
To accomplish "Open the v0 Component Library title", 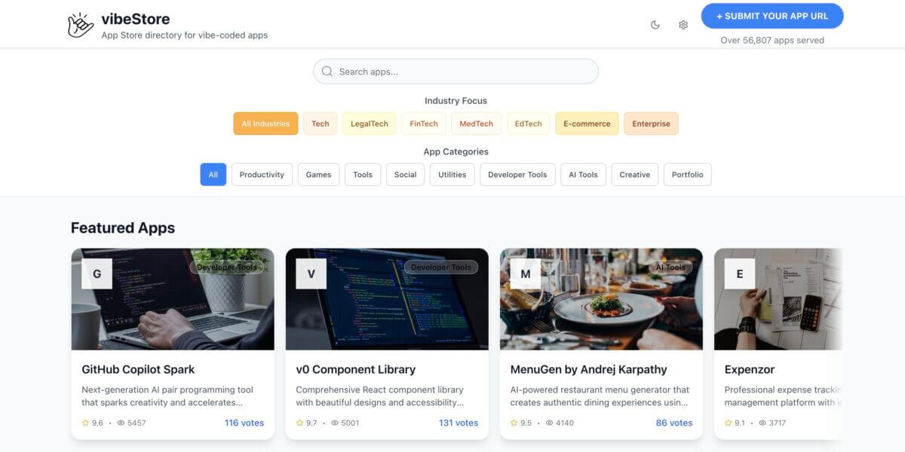I will coord(355,369).
